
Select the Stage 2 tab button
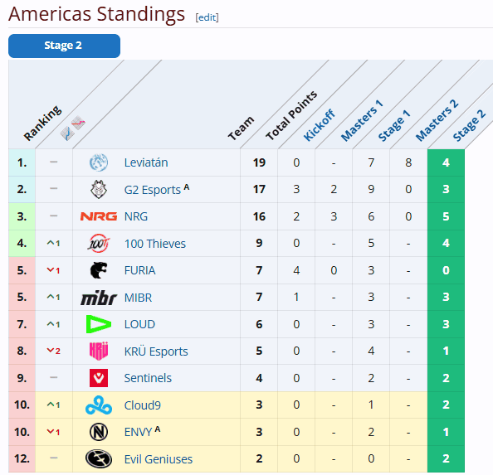(64, 46)
